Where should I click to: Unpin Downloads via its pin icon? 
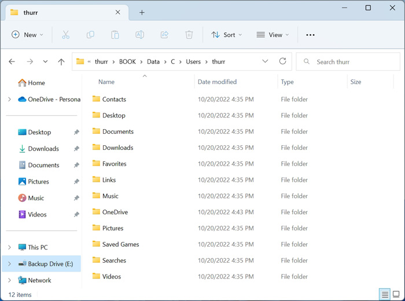point(76,149)
